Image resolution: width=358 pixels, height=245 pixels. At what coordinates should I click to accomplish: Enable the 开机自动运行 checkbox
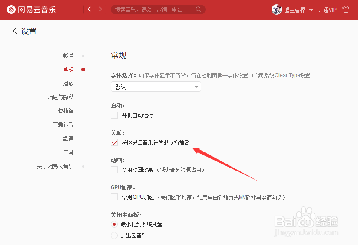coord(114,115)
